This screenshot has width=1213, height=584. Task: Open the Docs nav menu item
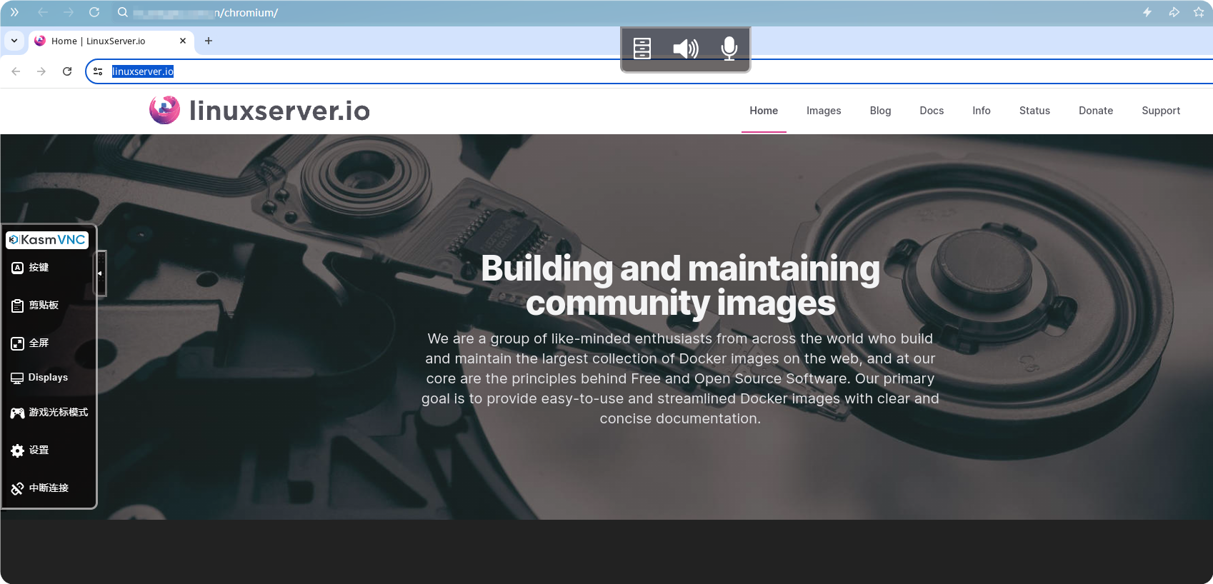tap(931, 111)
